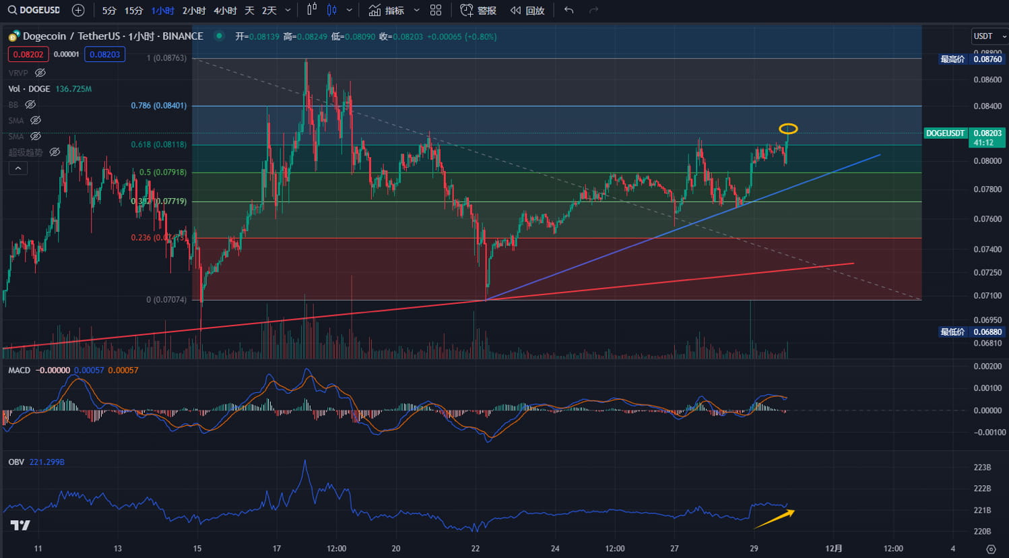Open the layout templates grid icon
Viewport: 1009px width, 558px height.
[436, 10]
